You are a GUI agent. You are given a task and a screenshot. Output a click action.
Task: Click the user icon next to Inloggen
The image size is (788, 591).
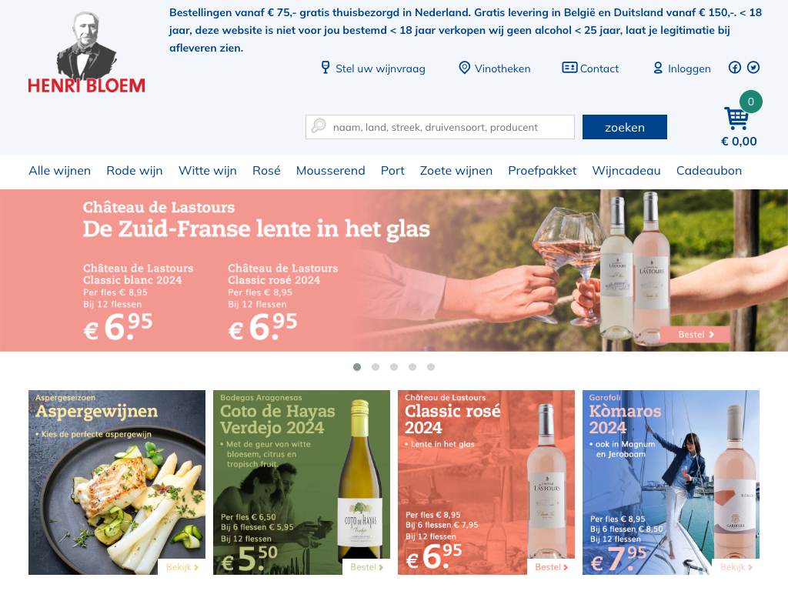658,68
